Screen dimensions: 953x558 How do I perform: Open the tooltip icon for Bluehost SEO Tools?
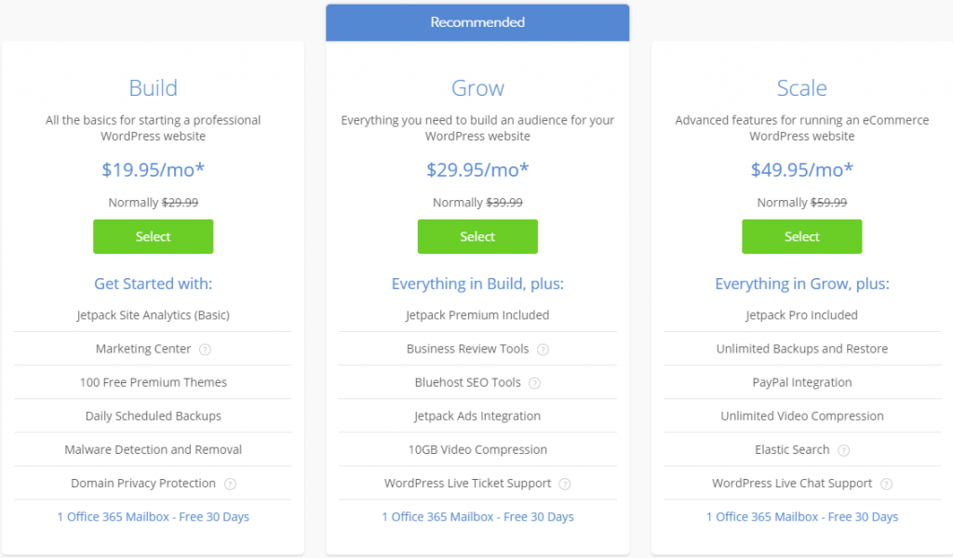click(534, 383)
